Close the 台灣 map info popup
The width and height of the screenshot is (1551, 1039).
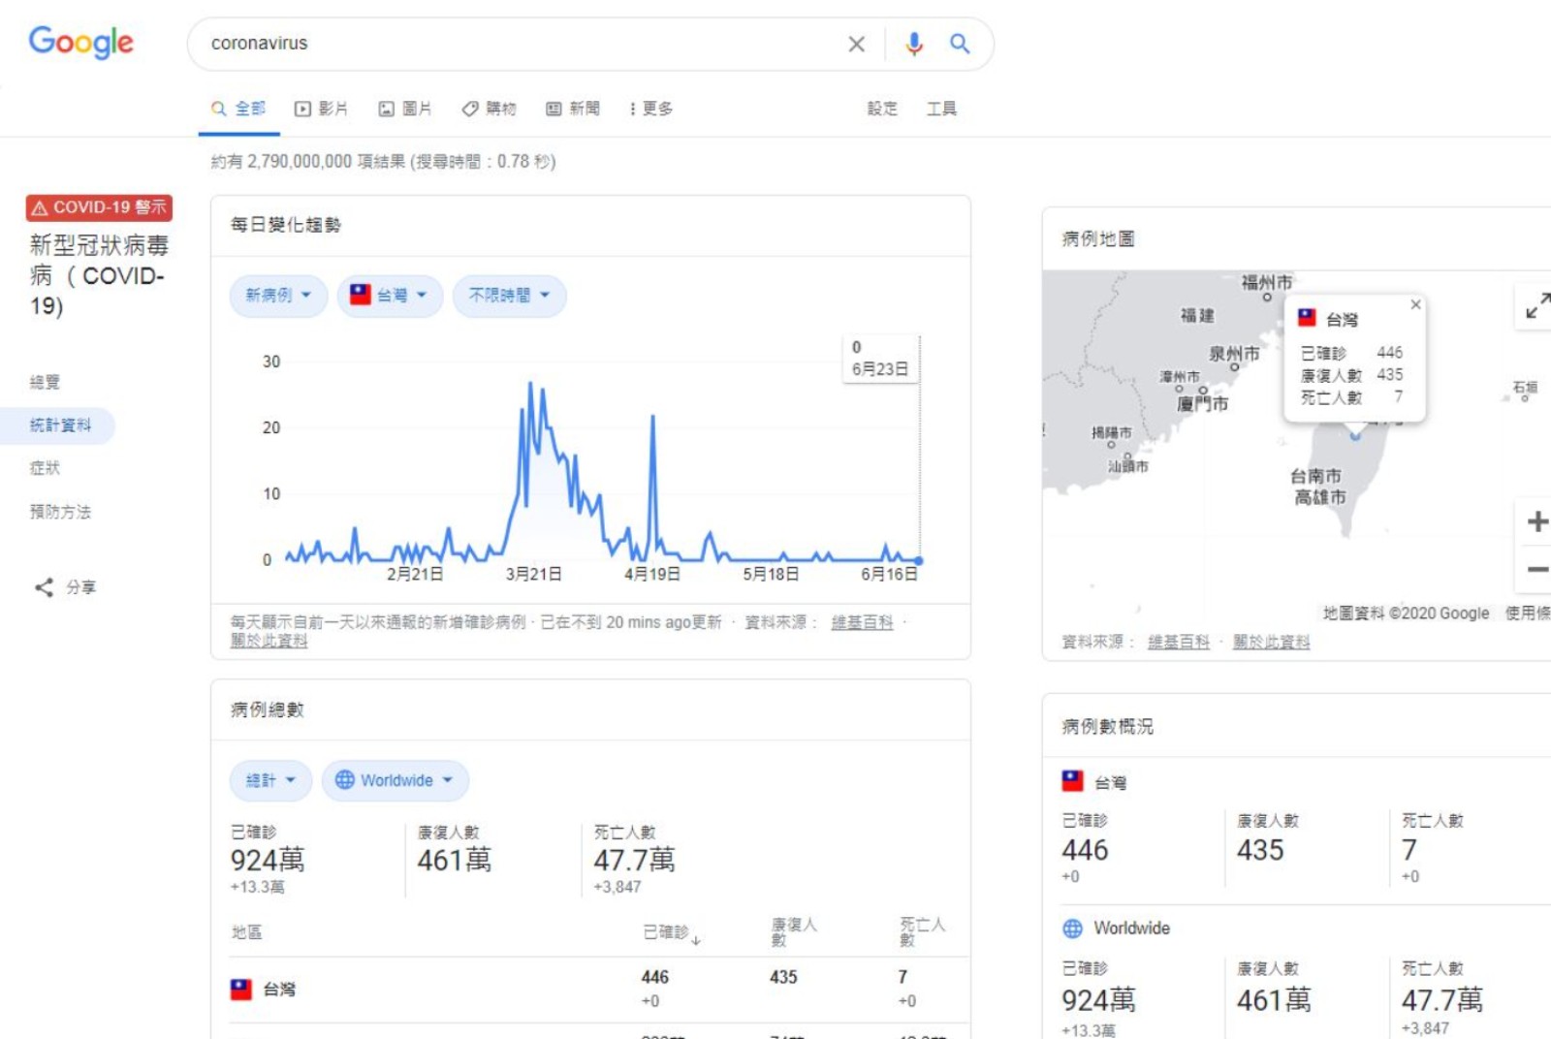1415,304
